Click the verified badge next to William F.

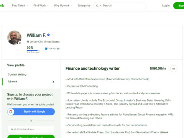48,35
